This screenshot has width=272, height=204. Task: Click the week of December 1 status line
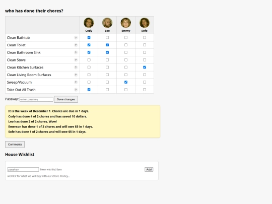48,111
